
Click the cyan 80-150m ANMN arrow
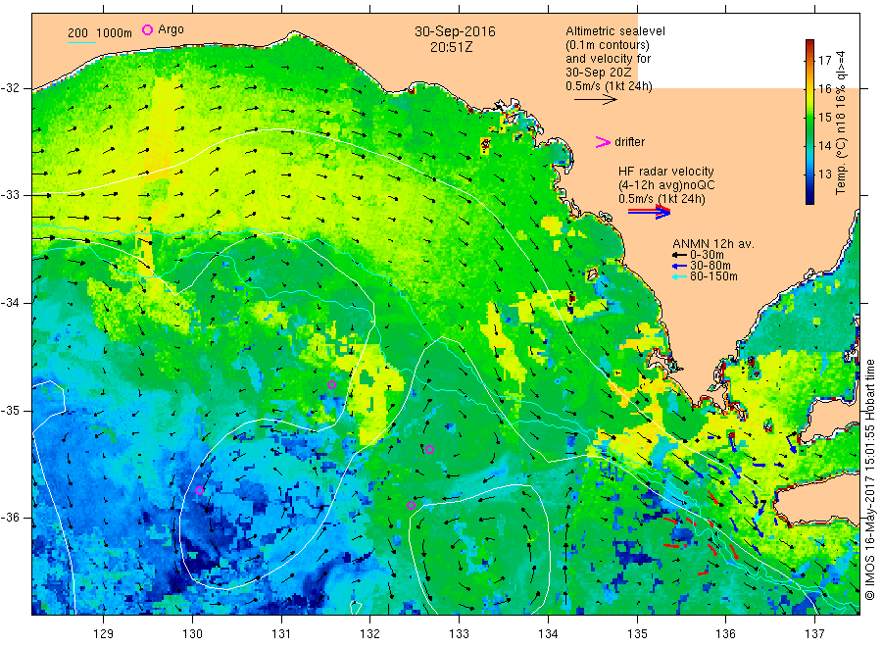(x=679, y=276)
